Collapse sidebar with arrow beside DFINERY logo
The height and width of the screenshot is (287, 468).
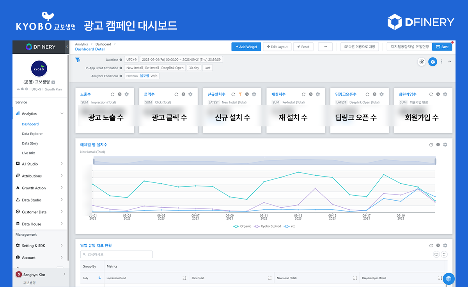66,47
